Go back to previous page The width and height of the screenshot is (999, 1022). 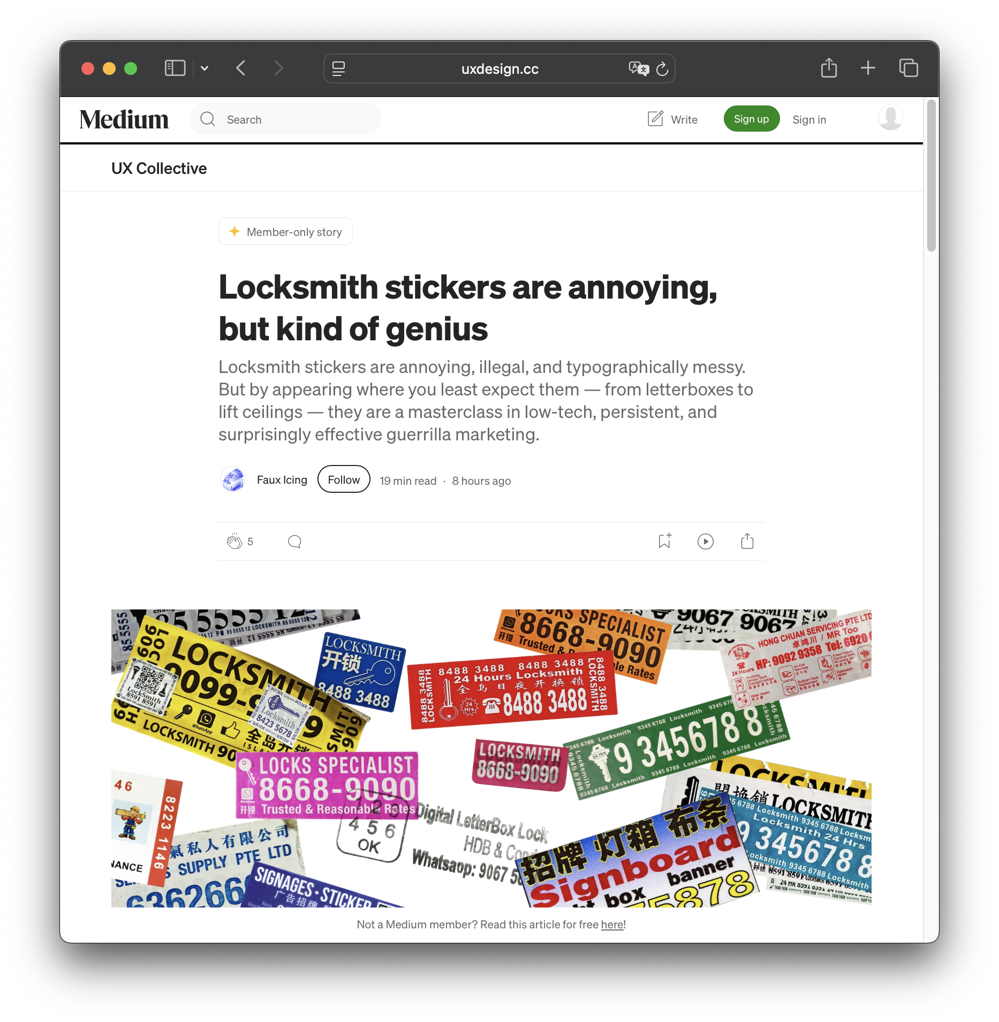tap(241, 68)
